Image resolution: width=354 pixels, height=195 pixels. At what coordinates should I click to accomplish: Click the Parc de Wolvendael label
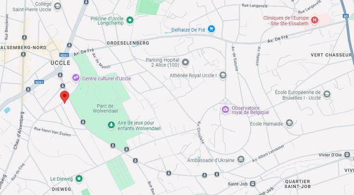pos(105,109)
